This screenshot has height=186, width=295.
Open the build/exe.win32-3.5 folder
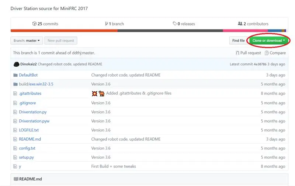click(x=36, y=84)
